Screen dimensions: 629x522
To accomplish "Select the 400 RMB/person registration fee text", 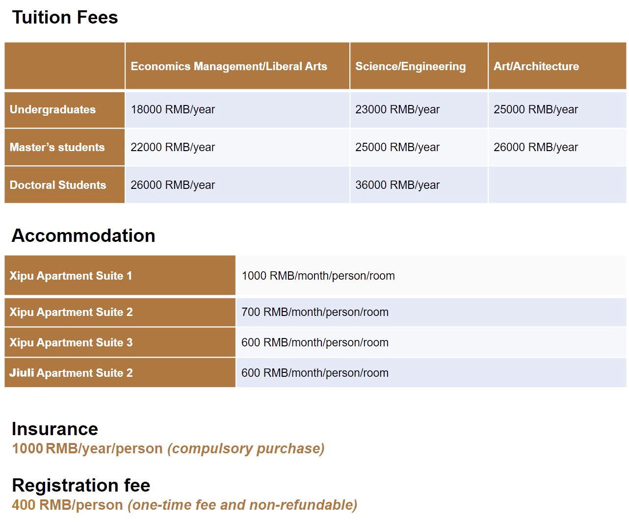I will pos(67,505).
